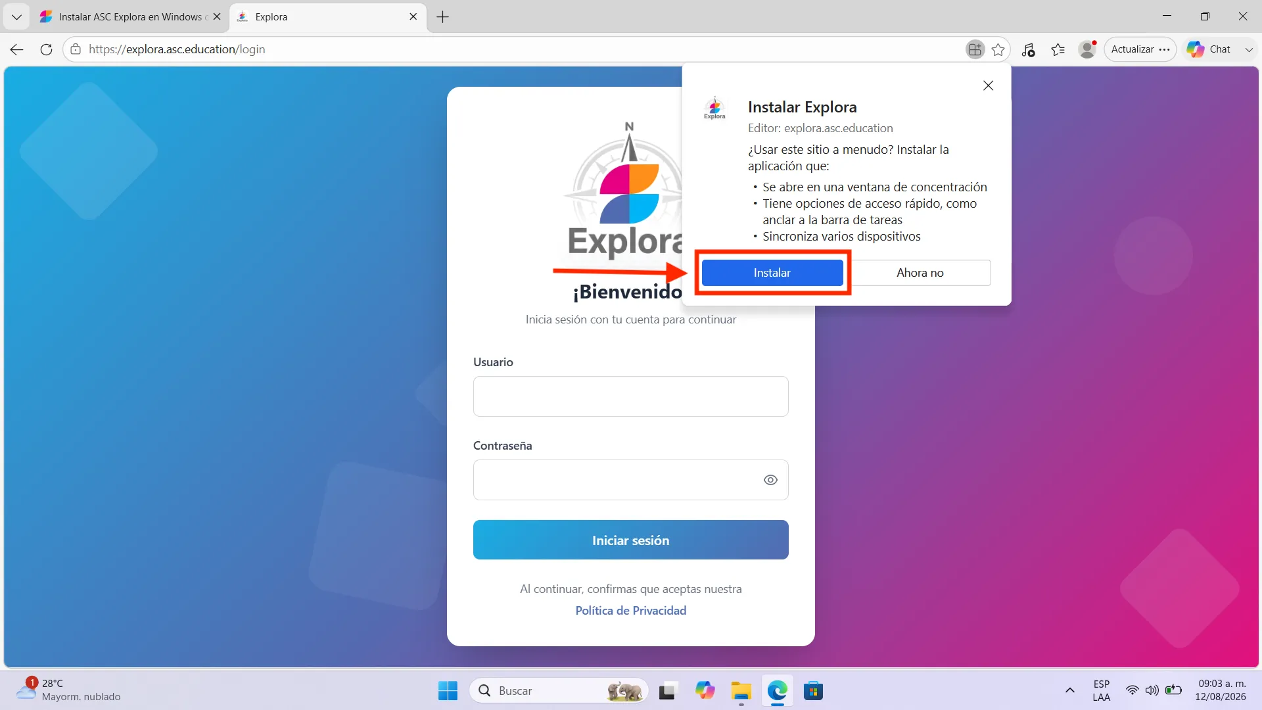
Task: Click the Usuario input field
Action: coord(631,396)
